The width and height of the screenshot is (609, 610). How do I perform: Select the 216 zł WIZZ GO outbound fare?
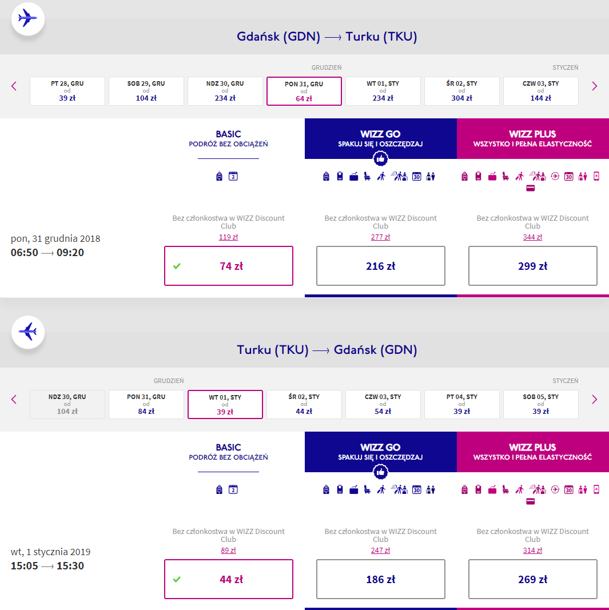[380, 266]
